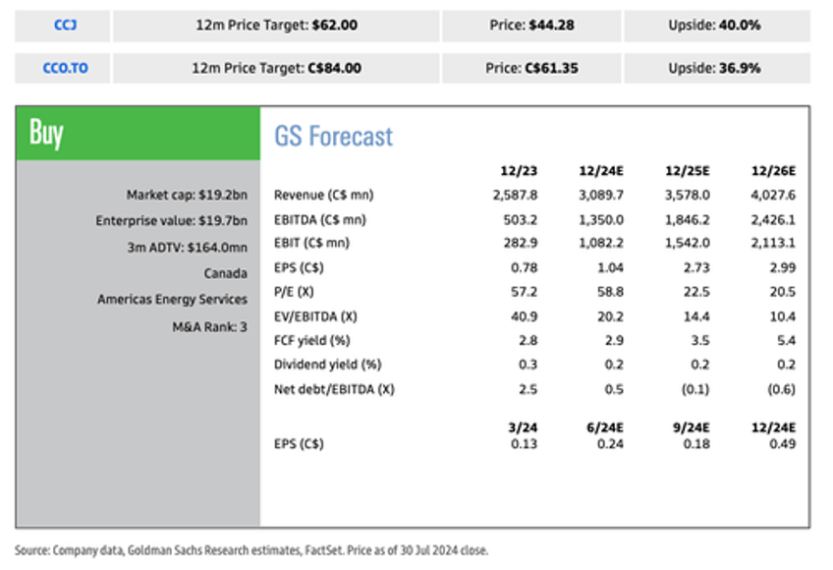Select the Revenue (C$ mn) row label

[x=323, y=196]
